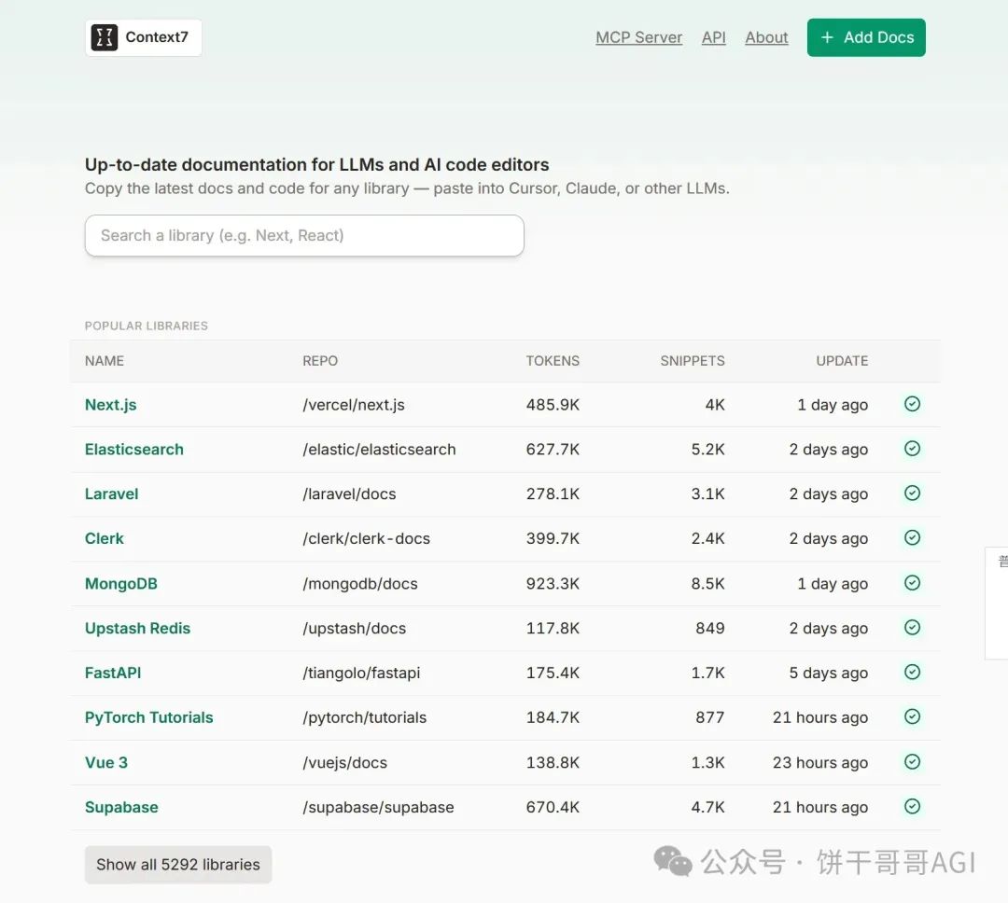
Task: Click the /vuejs/docs repo cell
Action: pos(345,762)
